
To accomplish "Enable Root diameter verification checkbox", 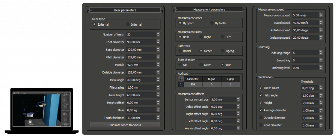I will point(261,125).
